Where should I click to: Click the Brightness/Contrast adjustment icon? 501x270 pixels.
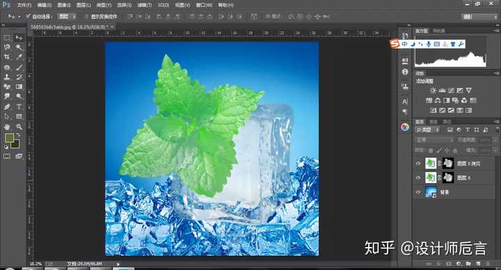click(x=433, y=90)
